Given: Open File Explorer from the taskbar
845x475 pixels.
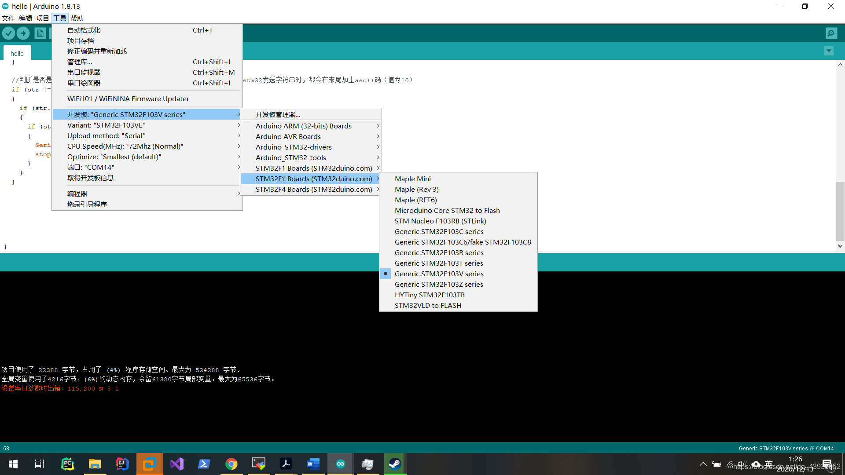Looking at the screenshot, I should point(95,464).
